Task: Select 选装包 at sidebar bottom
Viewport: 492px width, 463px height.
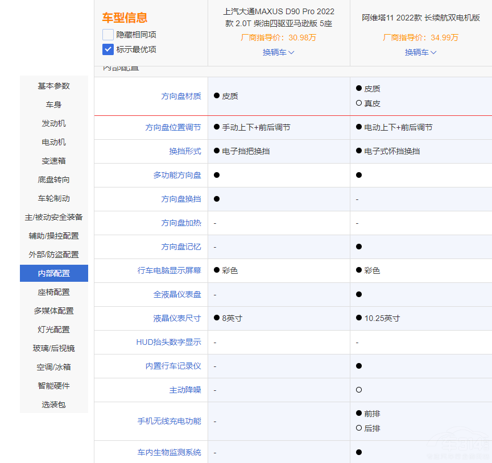Action: pos(54,404)
